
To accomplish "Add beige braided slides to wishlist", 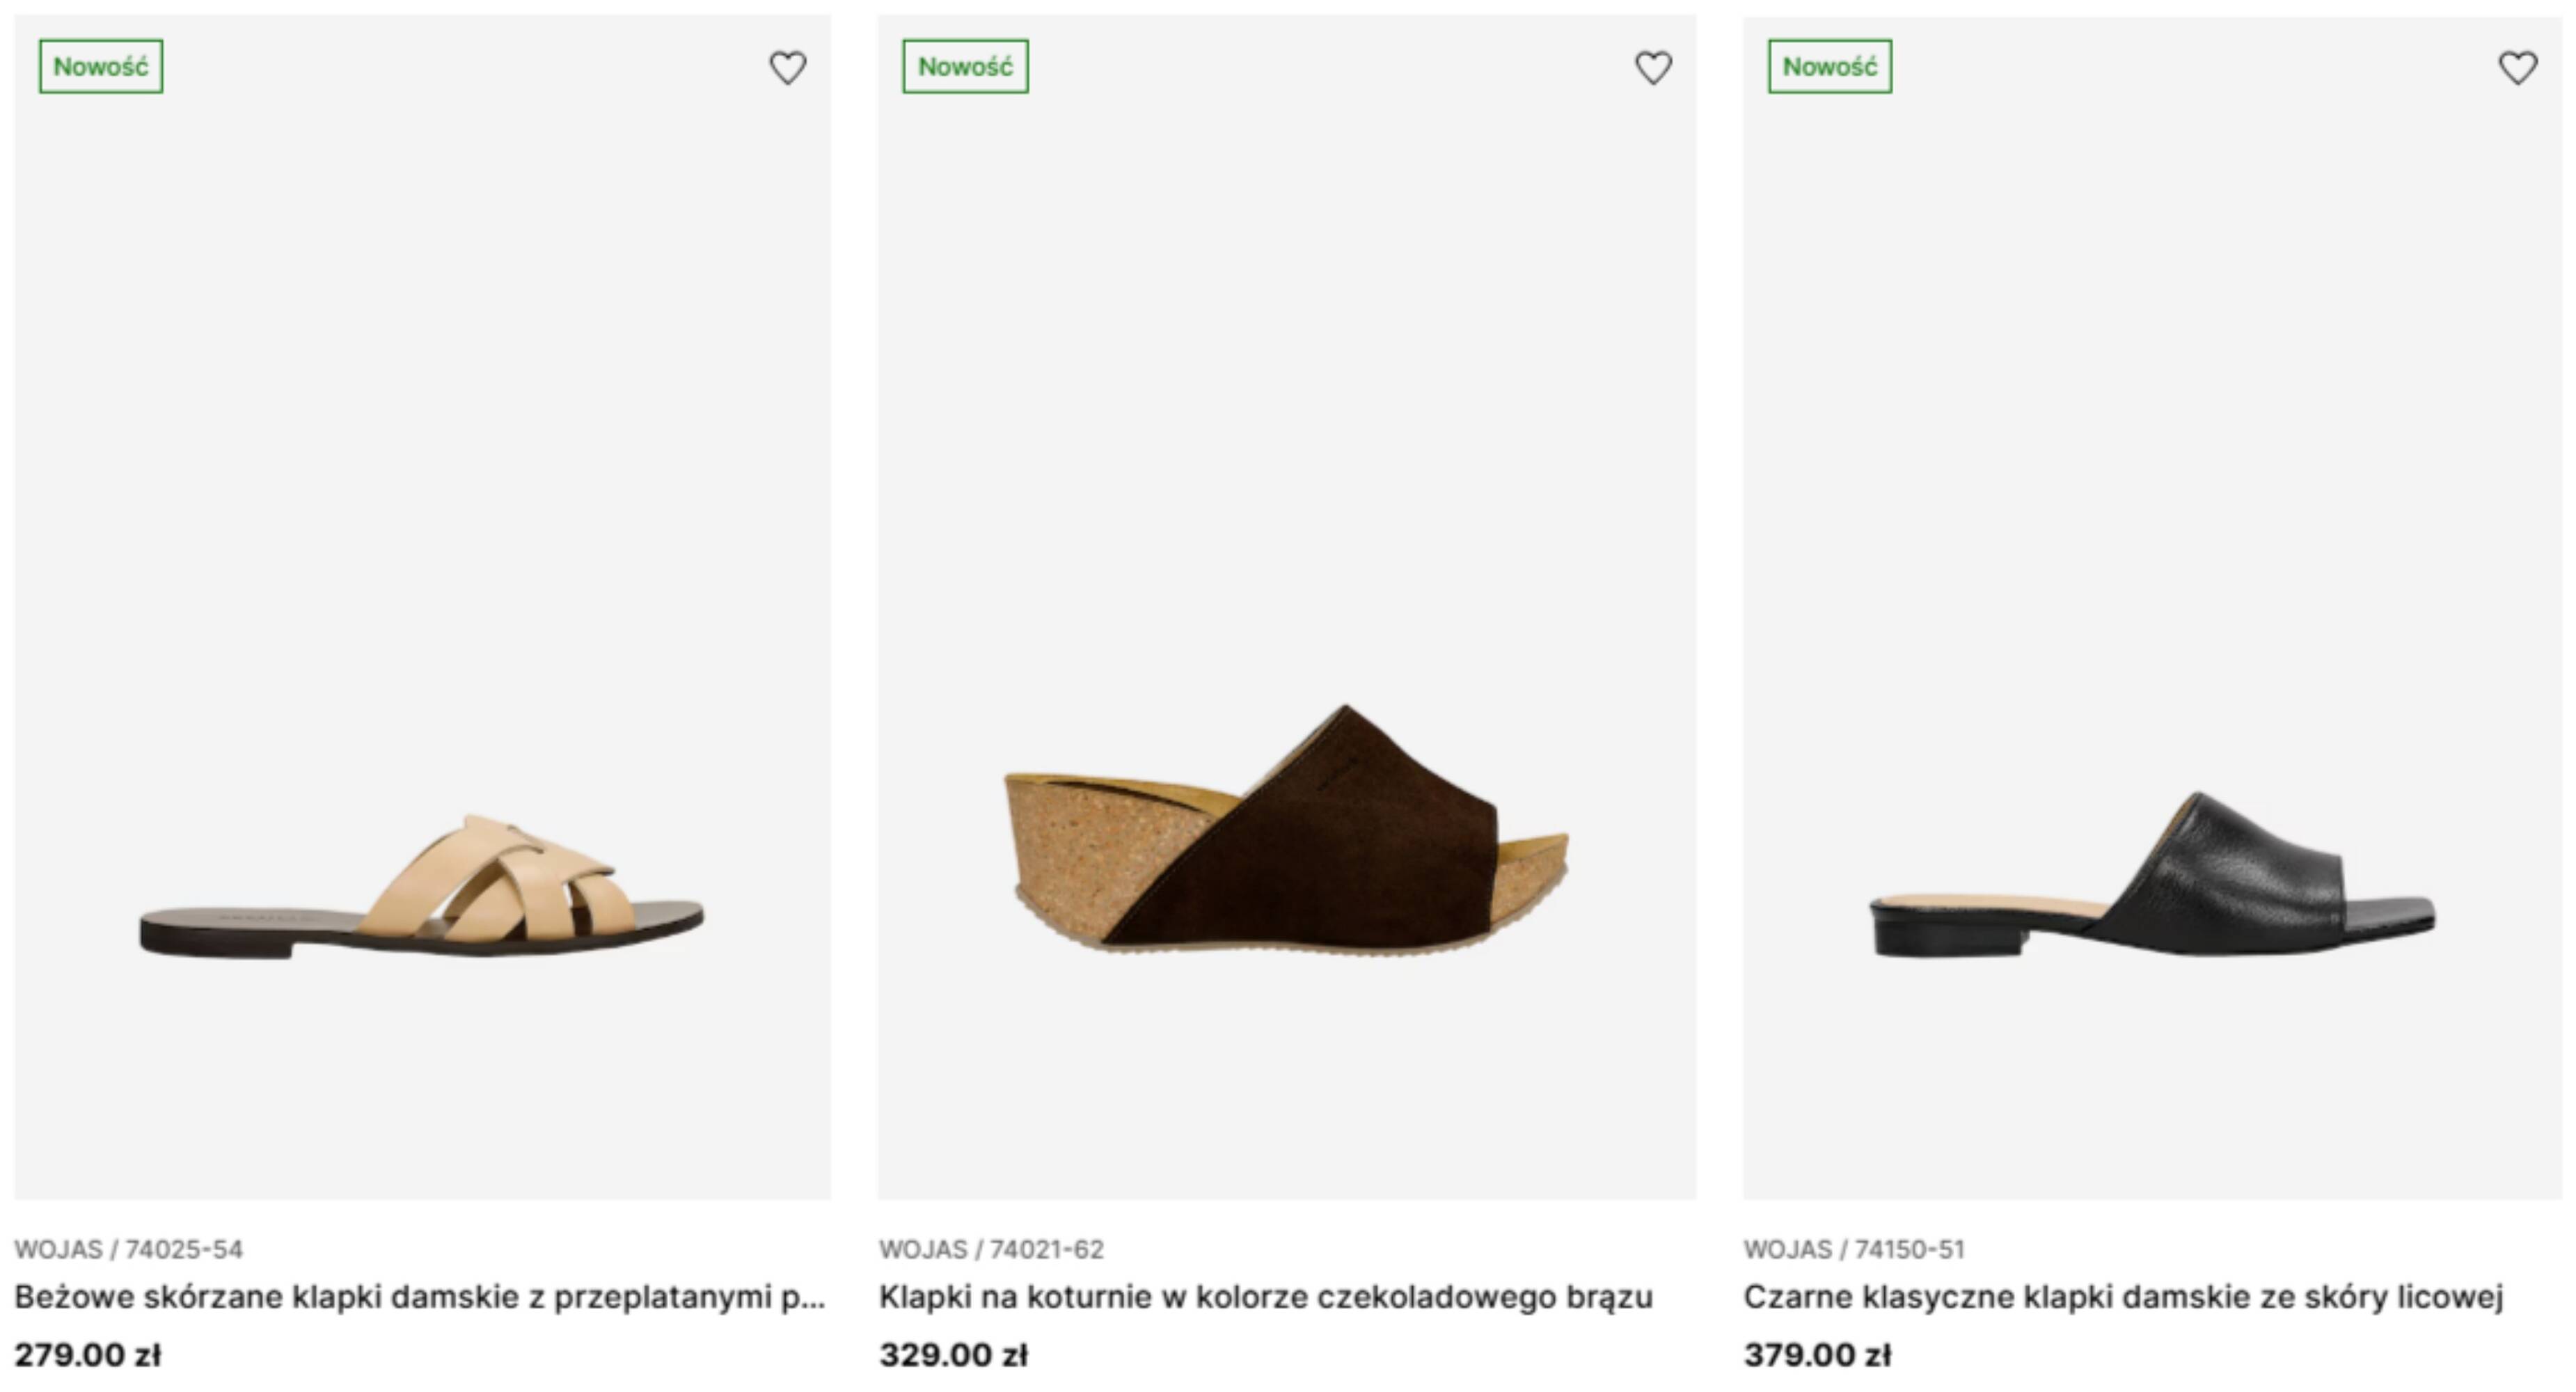I will [x=788, y=67].
